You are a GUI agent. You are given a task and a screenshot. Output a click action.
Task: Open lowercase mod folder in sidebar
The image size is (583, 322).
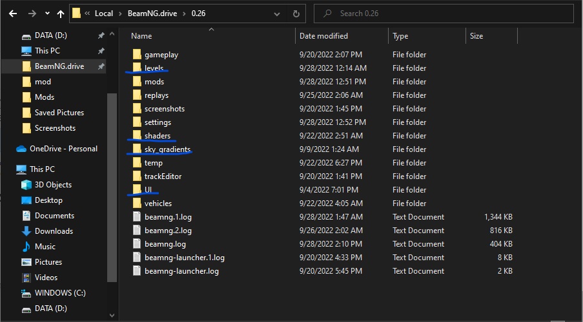43,82
